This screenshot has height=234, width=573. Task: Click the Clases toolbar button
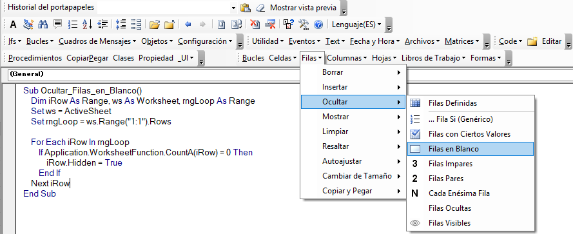(x=124, y=58)
